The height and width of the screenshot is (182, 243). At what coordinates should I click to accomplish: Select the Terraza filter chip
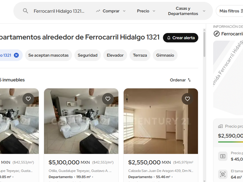tap(140, 55)
